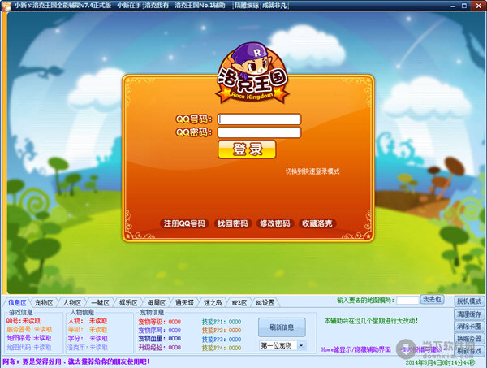The height and width of the screenshot is (368, 487).
Task: Open 注册QQ号码 registration button
Action: (x=184, y=223)
